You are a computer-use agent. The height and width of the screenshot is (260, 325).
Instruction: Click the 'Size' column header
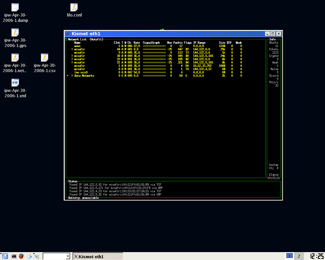[222, 43]
